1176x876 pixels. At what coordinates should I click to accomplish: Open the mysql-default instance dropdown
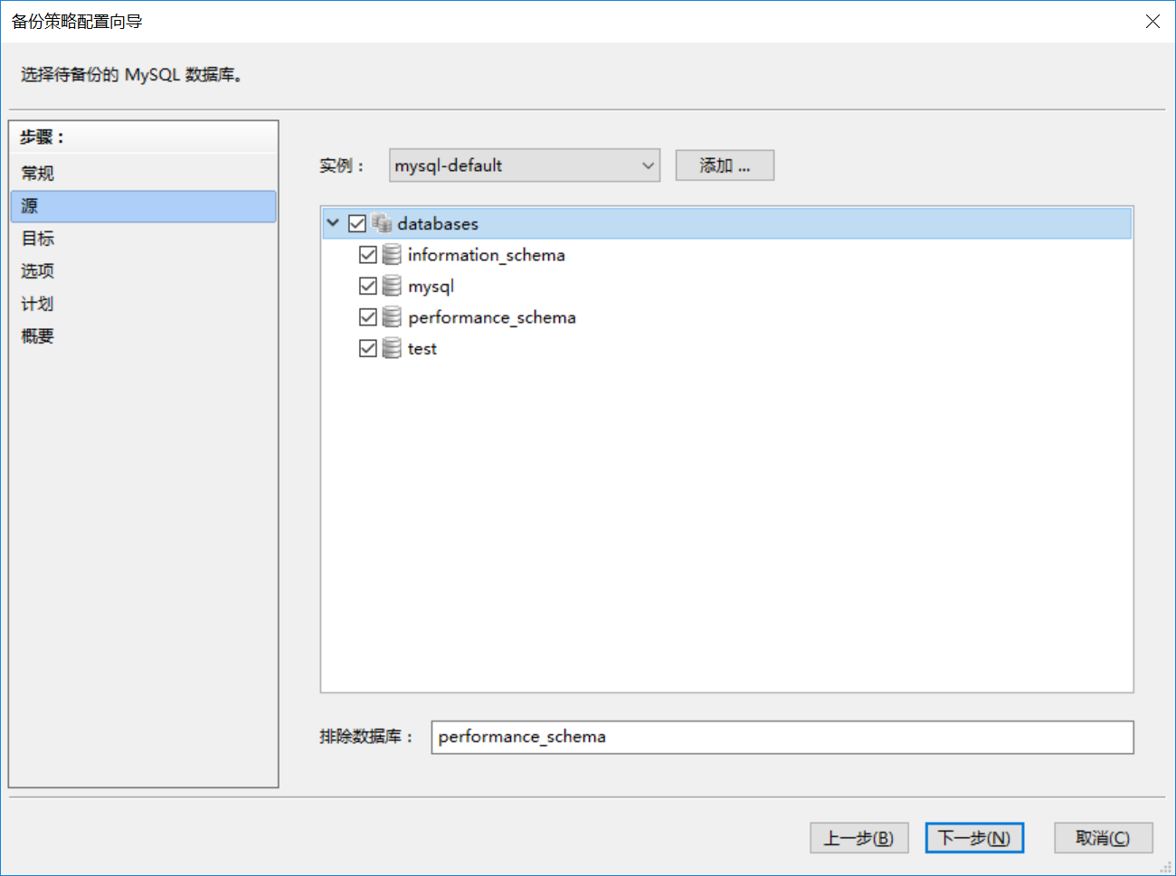click(x=525, y=165)
